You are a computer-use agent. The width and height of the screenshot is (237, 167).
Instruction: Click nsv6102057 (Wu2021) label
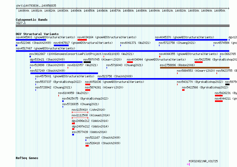[x=83, y=65]
